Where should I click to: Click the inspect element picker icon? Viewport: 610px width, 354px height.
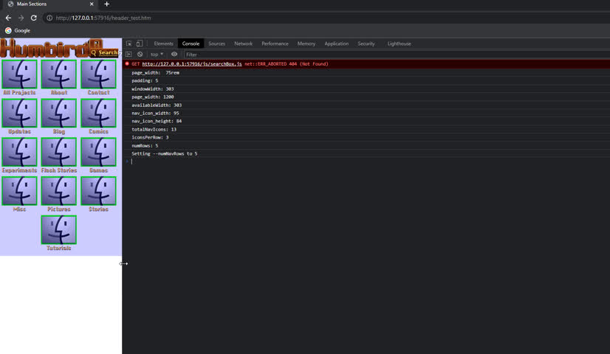(x=129, y=44)
